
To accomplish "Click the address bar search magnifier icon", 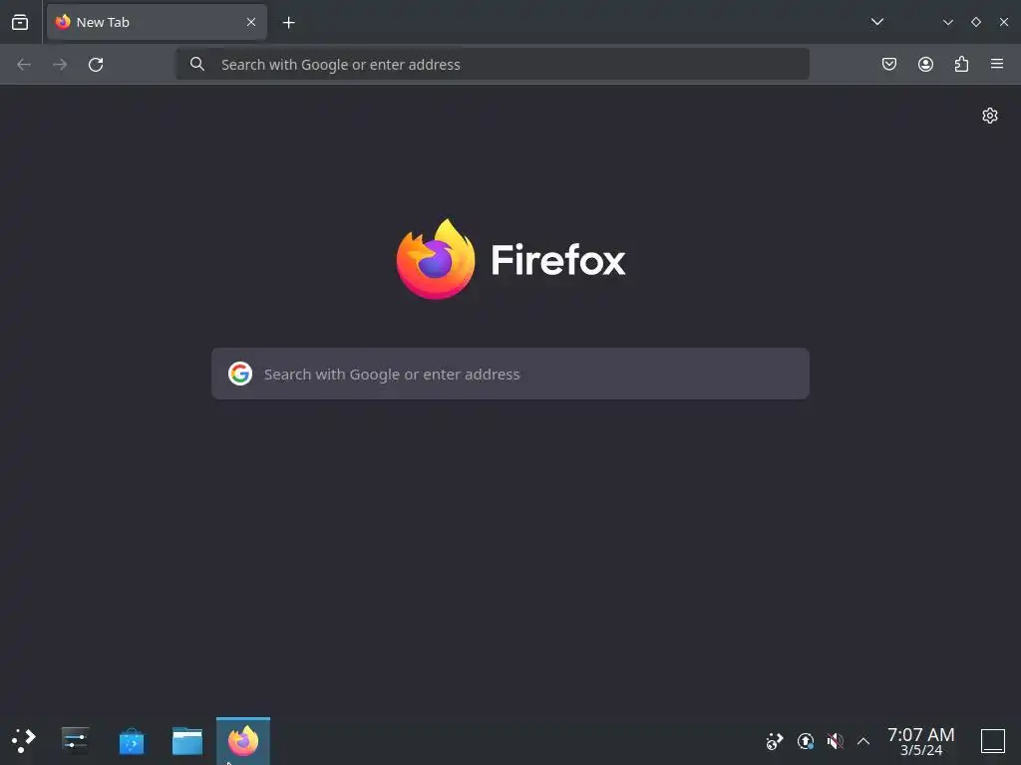I will (197, 64).
